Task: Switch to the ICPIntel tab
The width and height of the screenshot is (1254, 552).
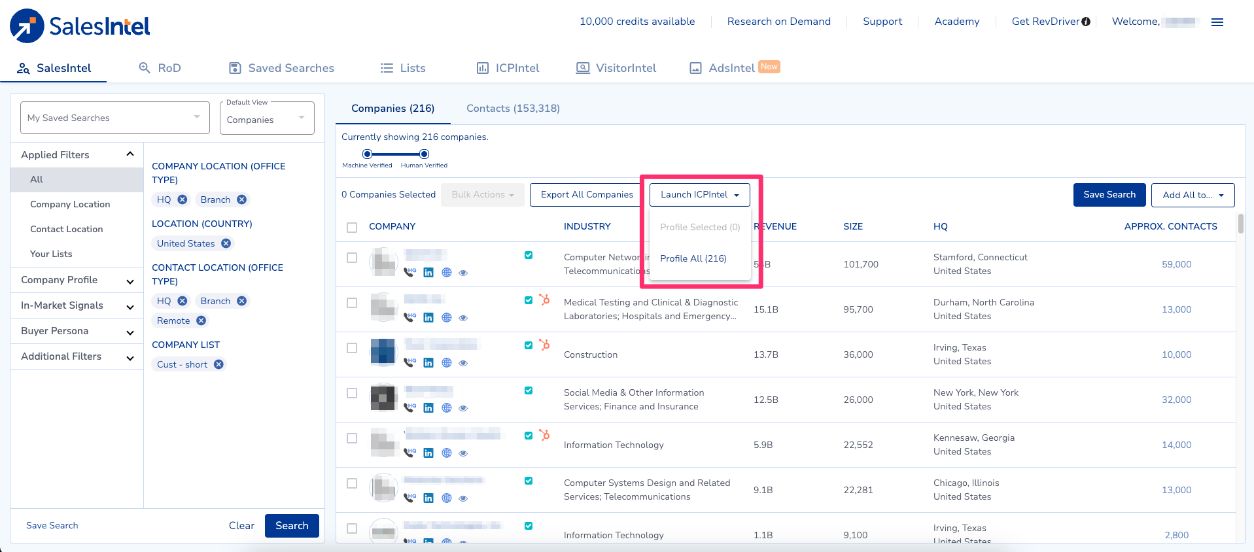Action: [508, 68]
